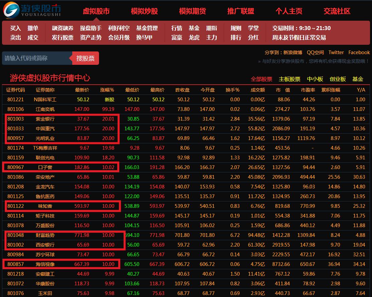Sort by the 涨幅% column header
The image size is (372, 297).
(107, 90)
